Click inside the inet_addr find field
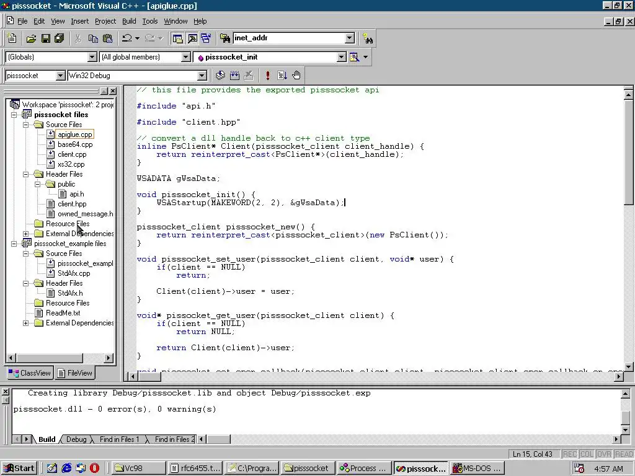 point(288,38)
